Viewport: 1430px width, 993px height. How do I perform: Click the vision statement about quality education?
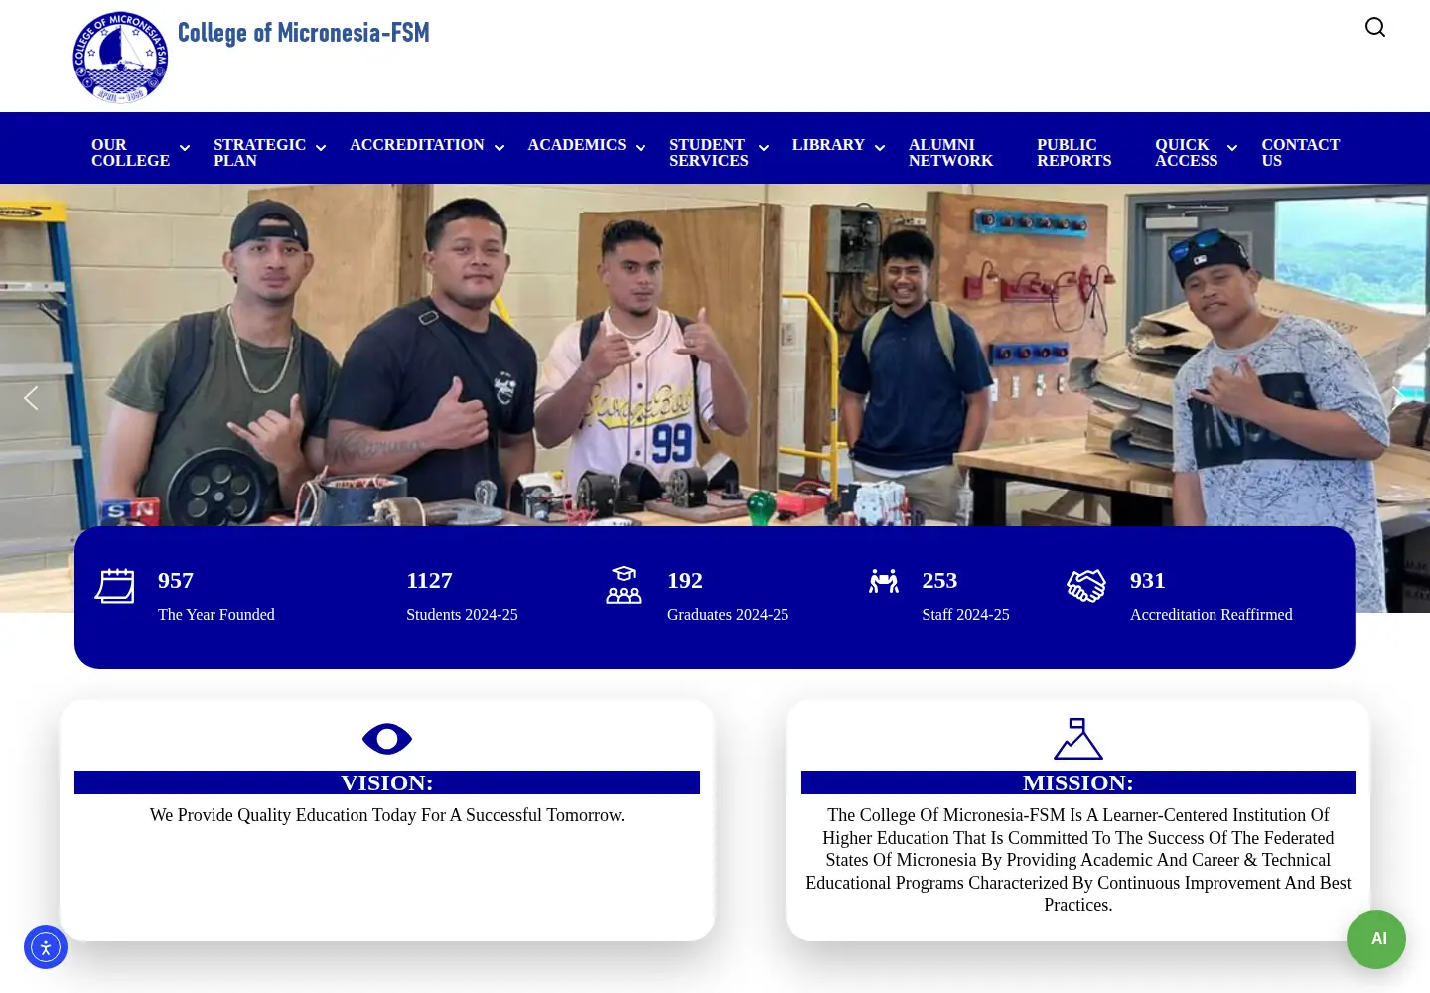(x=387, y=815)
